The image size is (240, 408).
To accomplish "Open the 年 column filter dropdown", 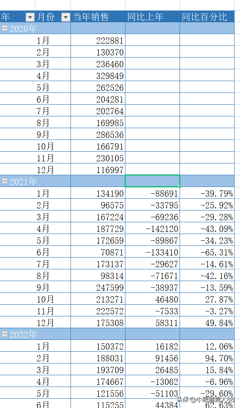I will click(x=30, y=17).
